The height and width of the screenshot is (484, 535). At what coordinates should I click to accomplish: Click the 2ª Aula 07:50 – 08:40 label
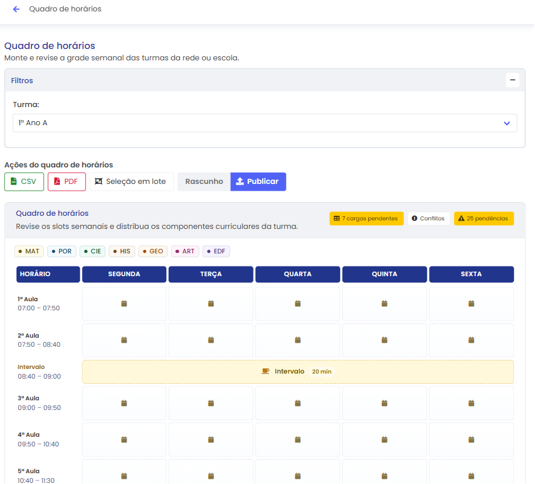[x=39, y=341]
